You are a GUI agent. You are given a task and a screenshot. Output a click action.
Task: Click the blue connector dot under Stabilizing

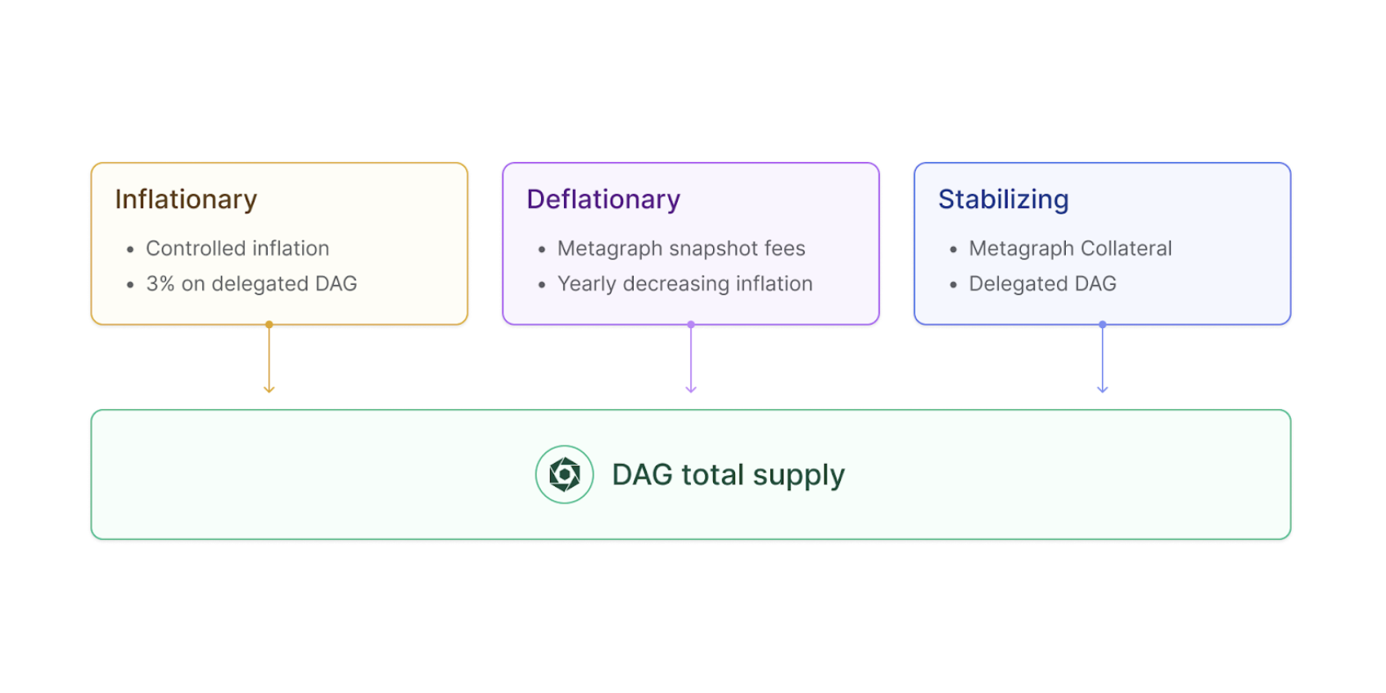point(1103,325)
